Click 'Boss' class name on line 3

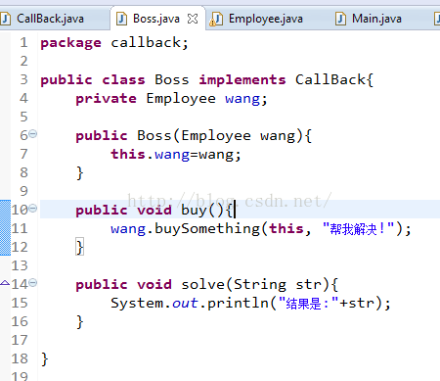(x=172, y=79)
